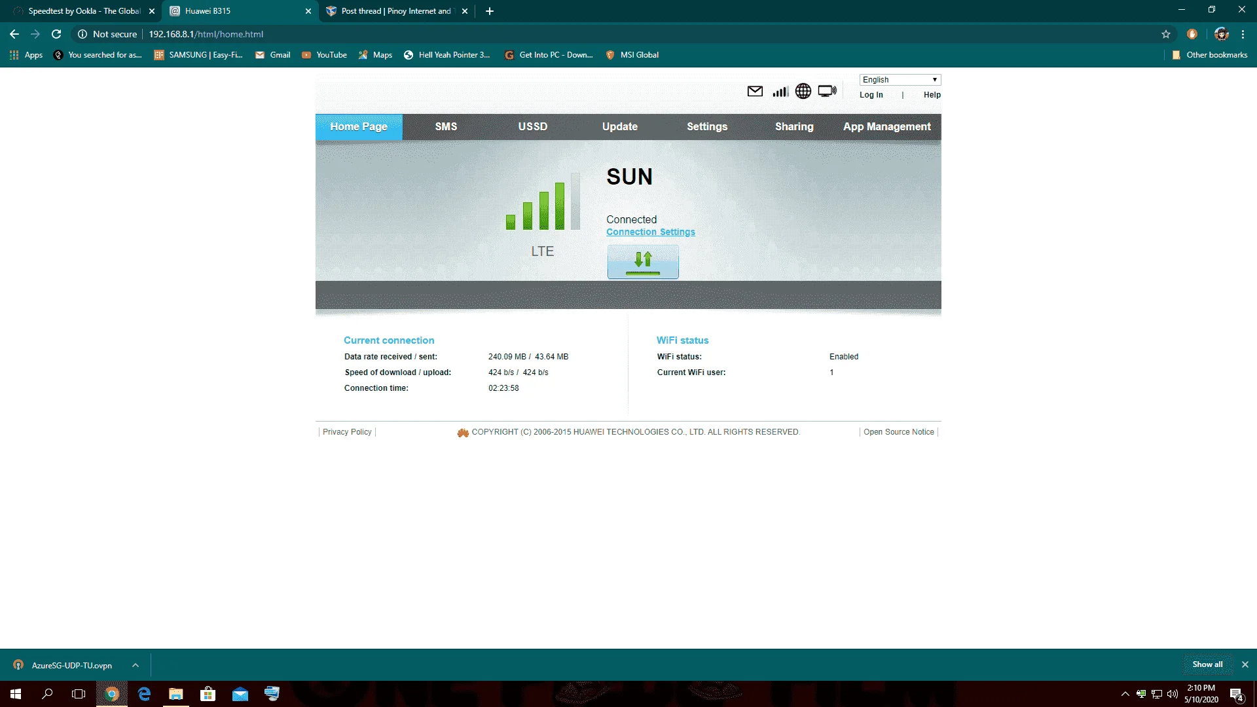The width and height of the screenshot is (1257, 707).
Task: Click the signal strength icon in header
Action: tap(780, 92)
